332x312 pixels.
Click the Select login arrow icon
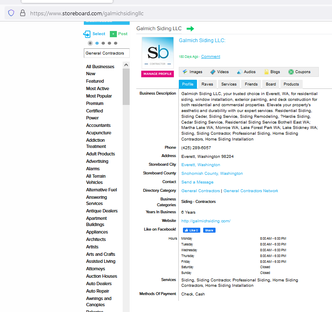point(87,34)
